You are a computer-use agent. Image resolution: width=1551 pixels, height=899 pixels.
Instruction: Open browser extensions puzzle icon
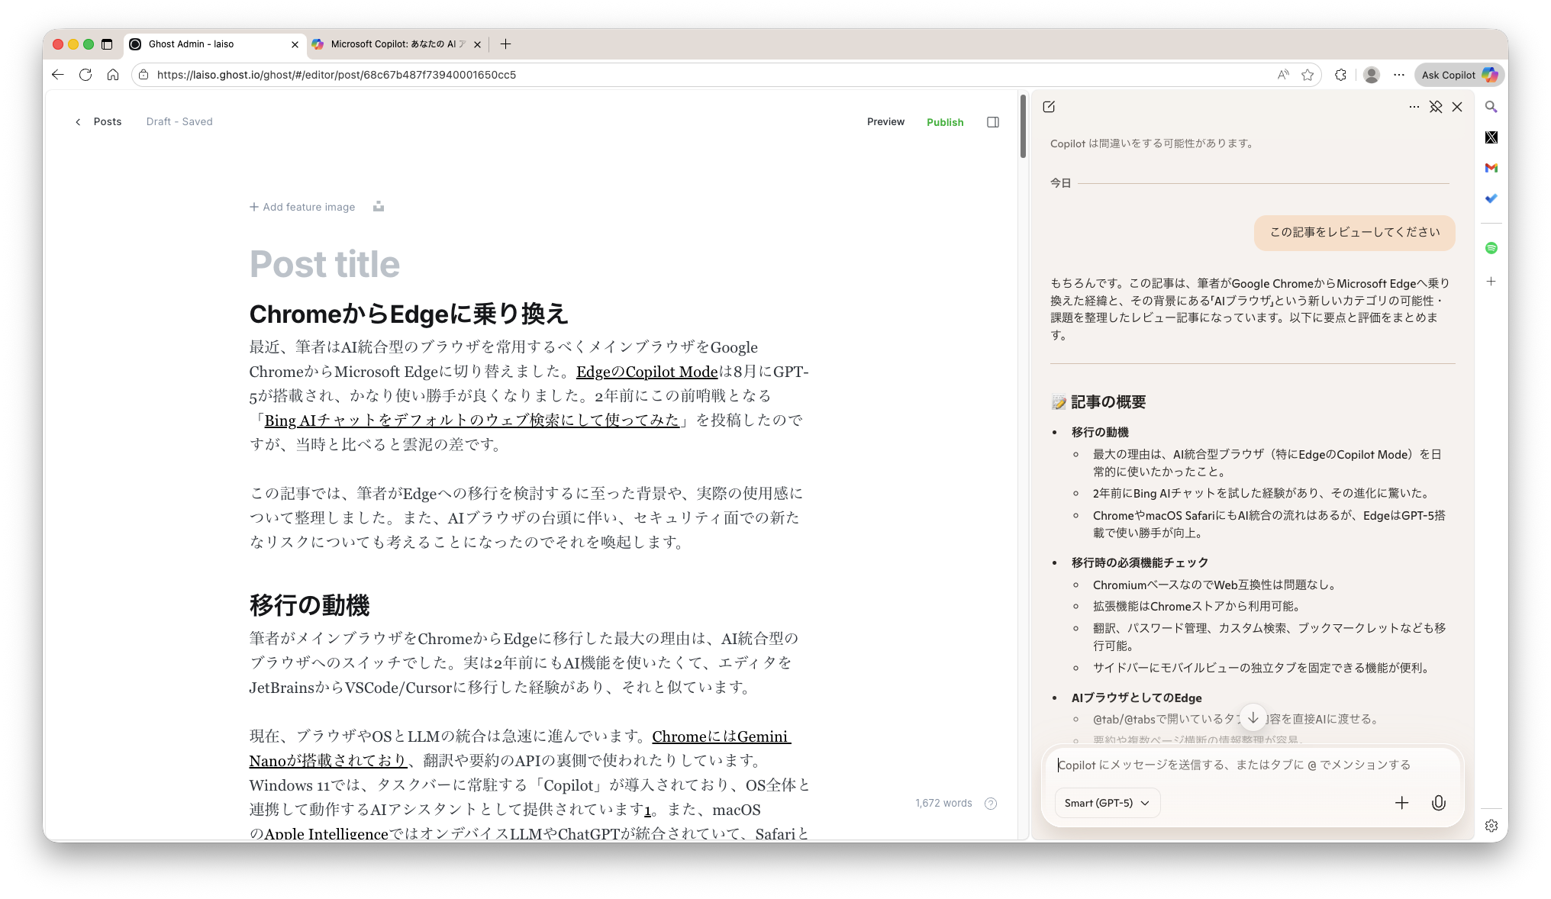1340,75
